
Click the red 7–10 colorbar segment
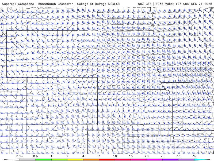[x=107, y=160]
